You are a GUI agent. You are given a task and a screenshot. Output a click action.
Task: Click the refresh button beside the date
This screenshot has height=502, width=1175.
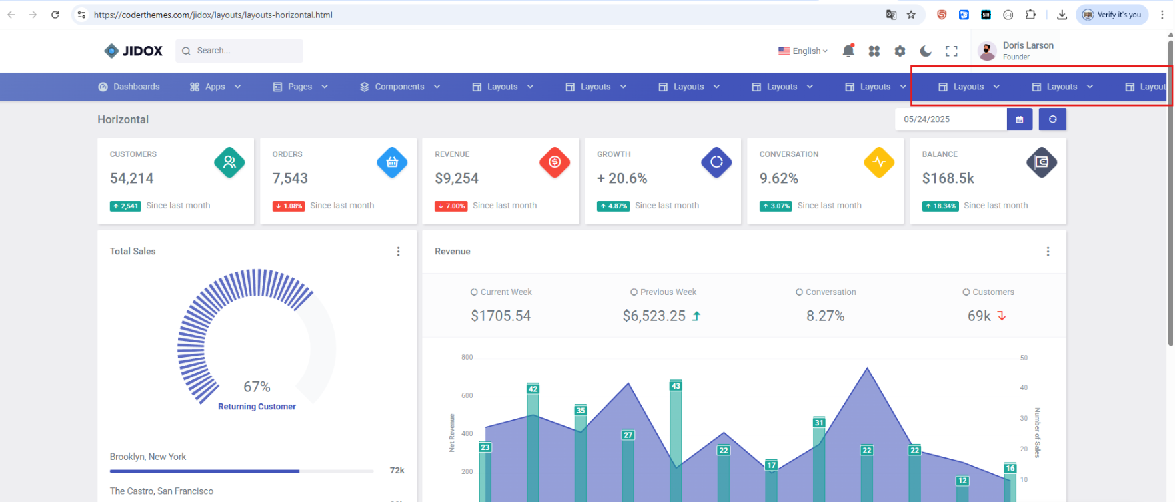coord(1053,119)
